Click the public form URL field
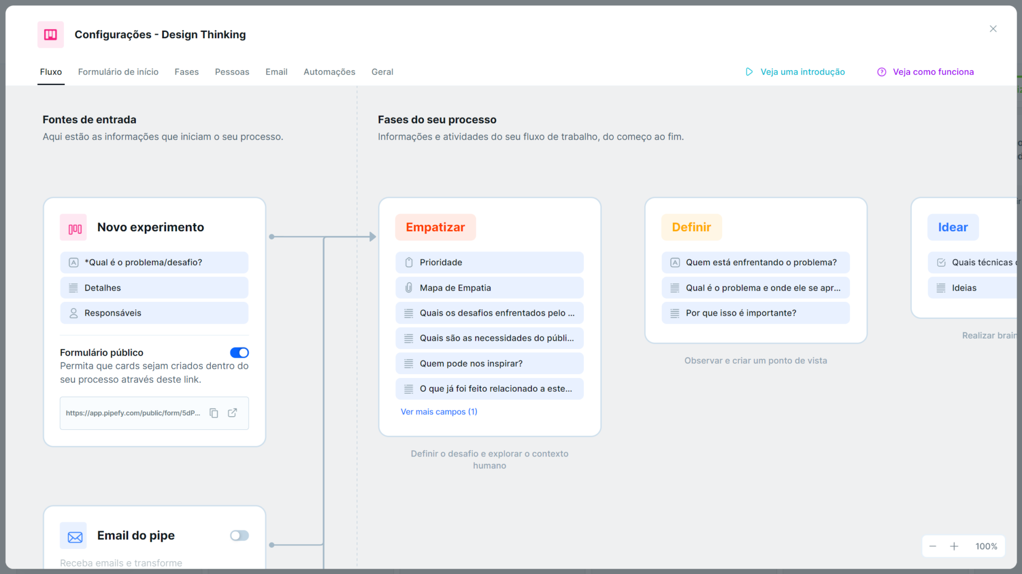1022x574 pixels. coord(133,413)
